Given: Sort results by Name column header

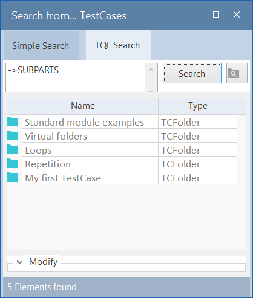Looking at the screenshot, I should 83,106.
